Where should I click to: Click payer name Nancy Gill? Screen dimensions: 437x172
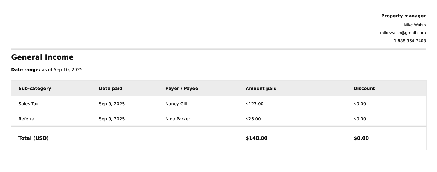coord(176,104)
